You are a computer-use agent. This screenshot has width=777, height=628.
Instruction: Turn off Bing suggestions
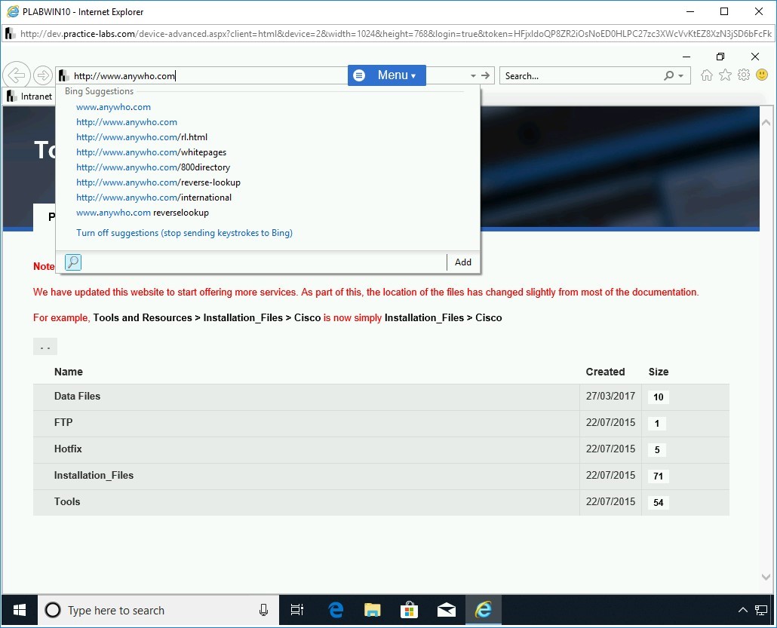click(x=184, y=232)
